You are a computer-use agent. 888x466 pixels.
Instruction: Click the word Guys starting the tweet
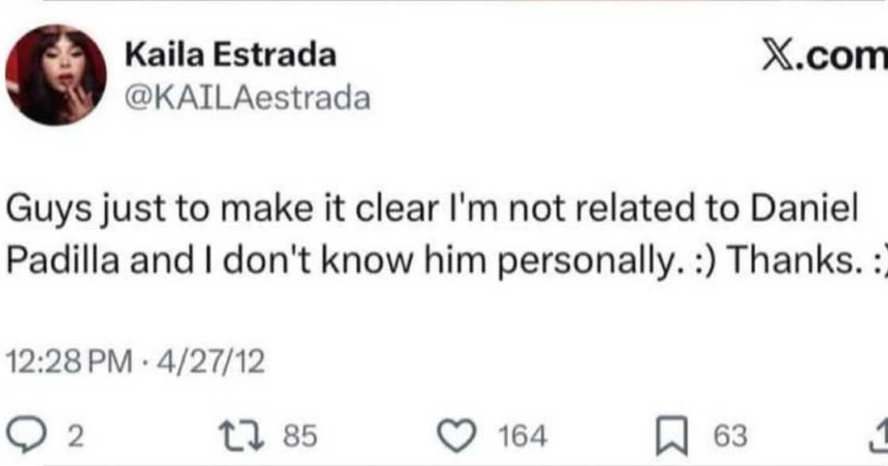pyautogui.click(x=42, y=212)
